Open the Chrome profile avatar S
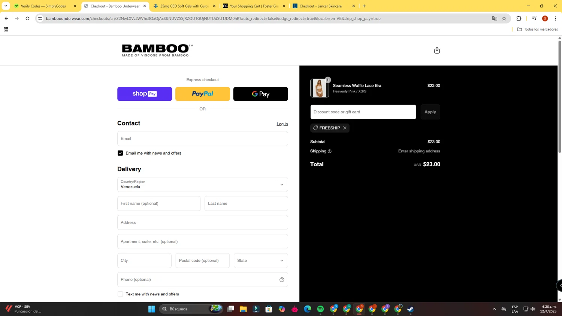This screenshot has width=562, height=316. click(x=545, y=18)
